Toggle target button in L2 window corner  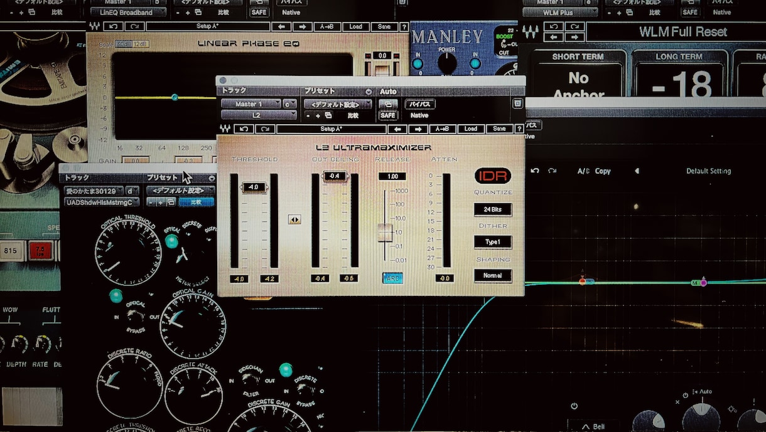click(518, 104)
